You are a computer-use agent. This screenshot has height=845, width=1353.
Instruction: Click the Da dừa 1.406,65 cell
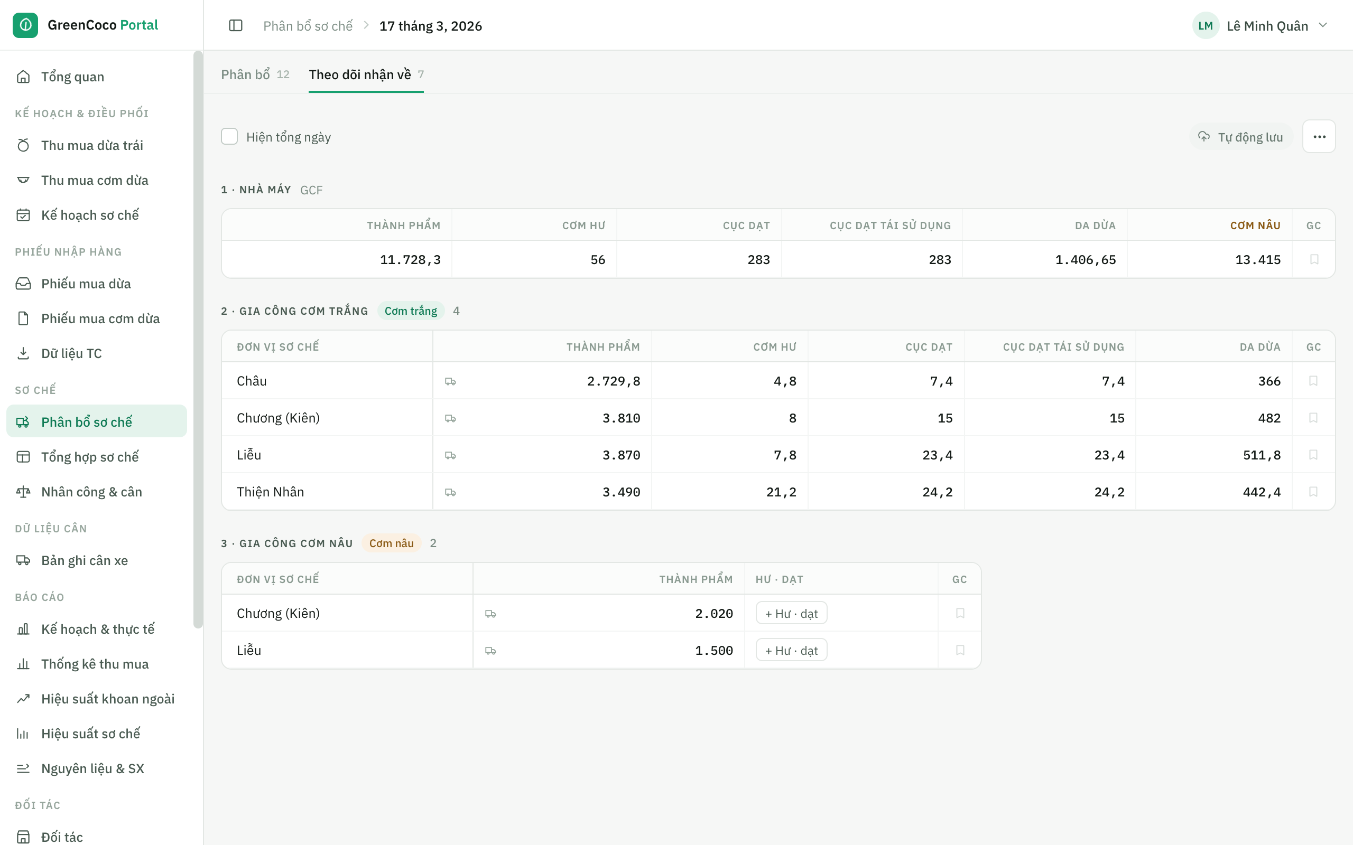(1044, 259)
